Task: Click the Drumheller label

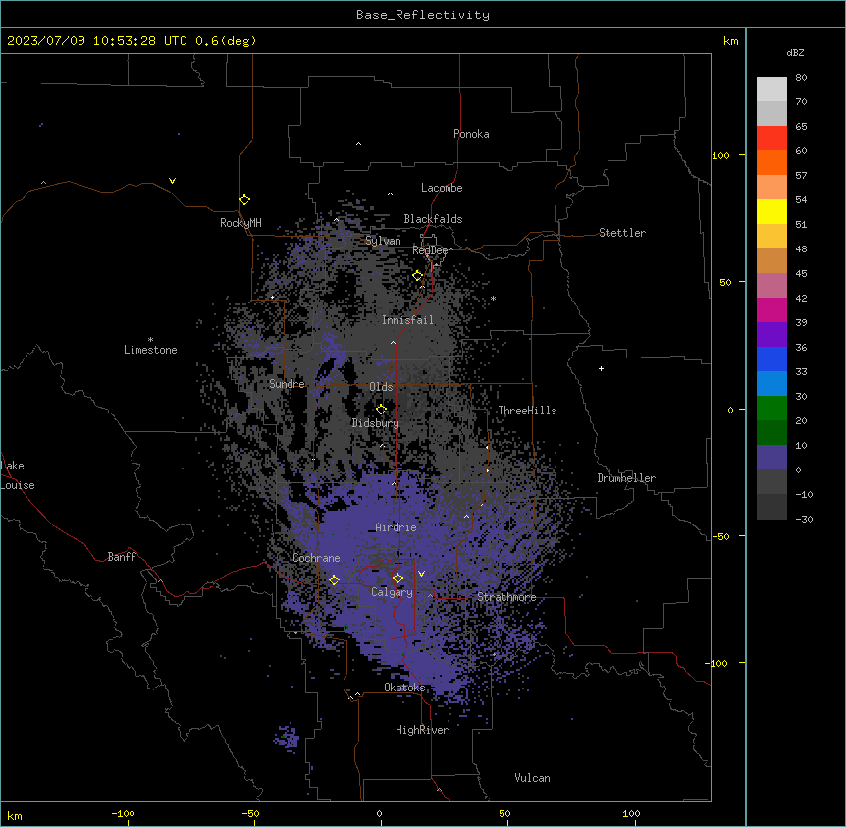Action: (x=626, y=478)
